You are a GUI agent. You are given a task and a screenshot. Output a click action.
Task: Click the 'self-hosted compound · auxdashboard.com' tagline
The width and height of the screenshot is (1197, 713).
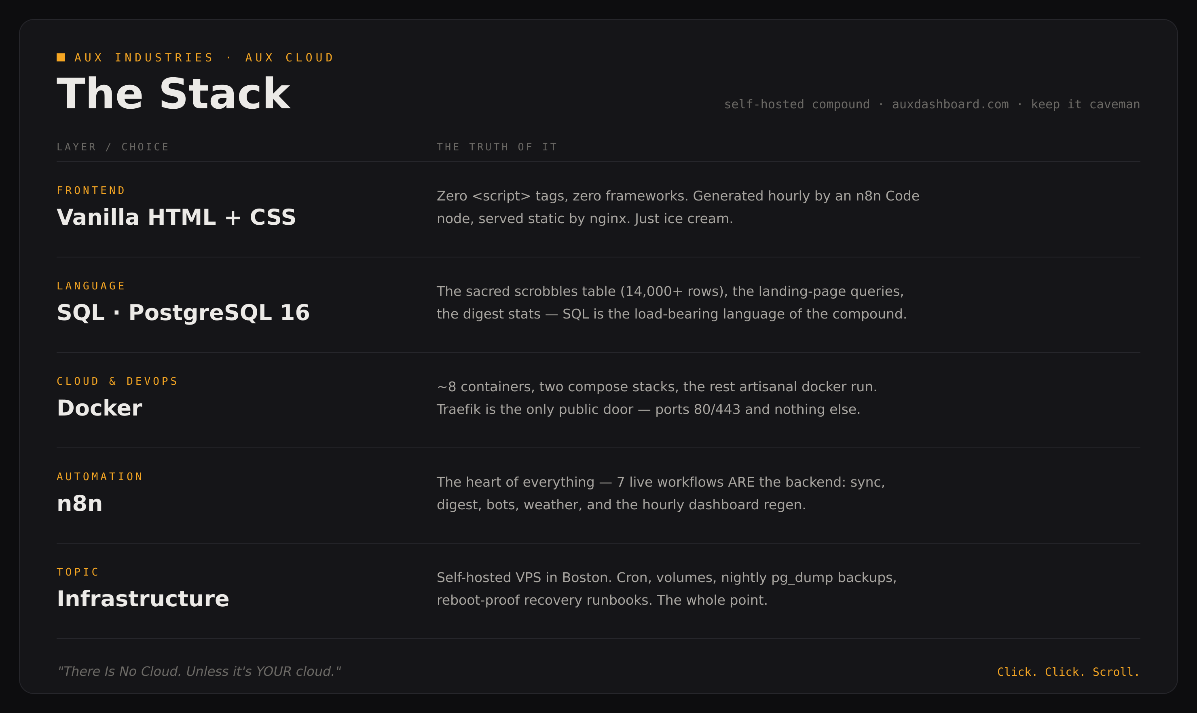932,104
